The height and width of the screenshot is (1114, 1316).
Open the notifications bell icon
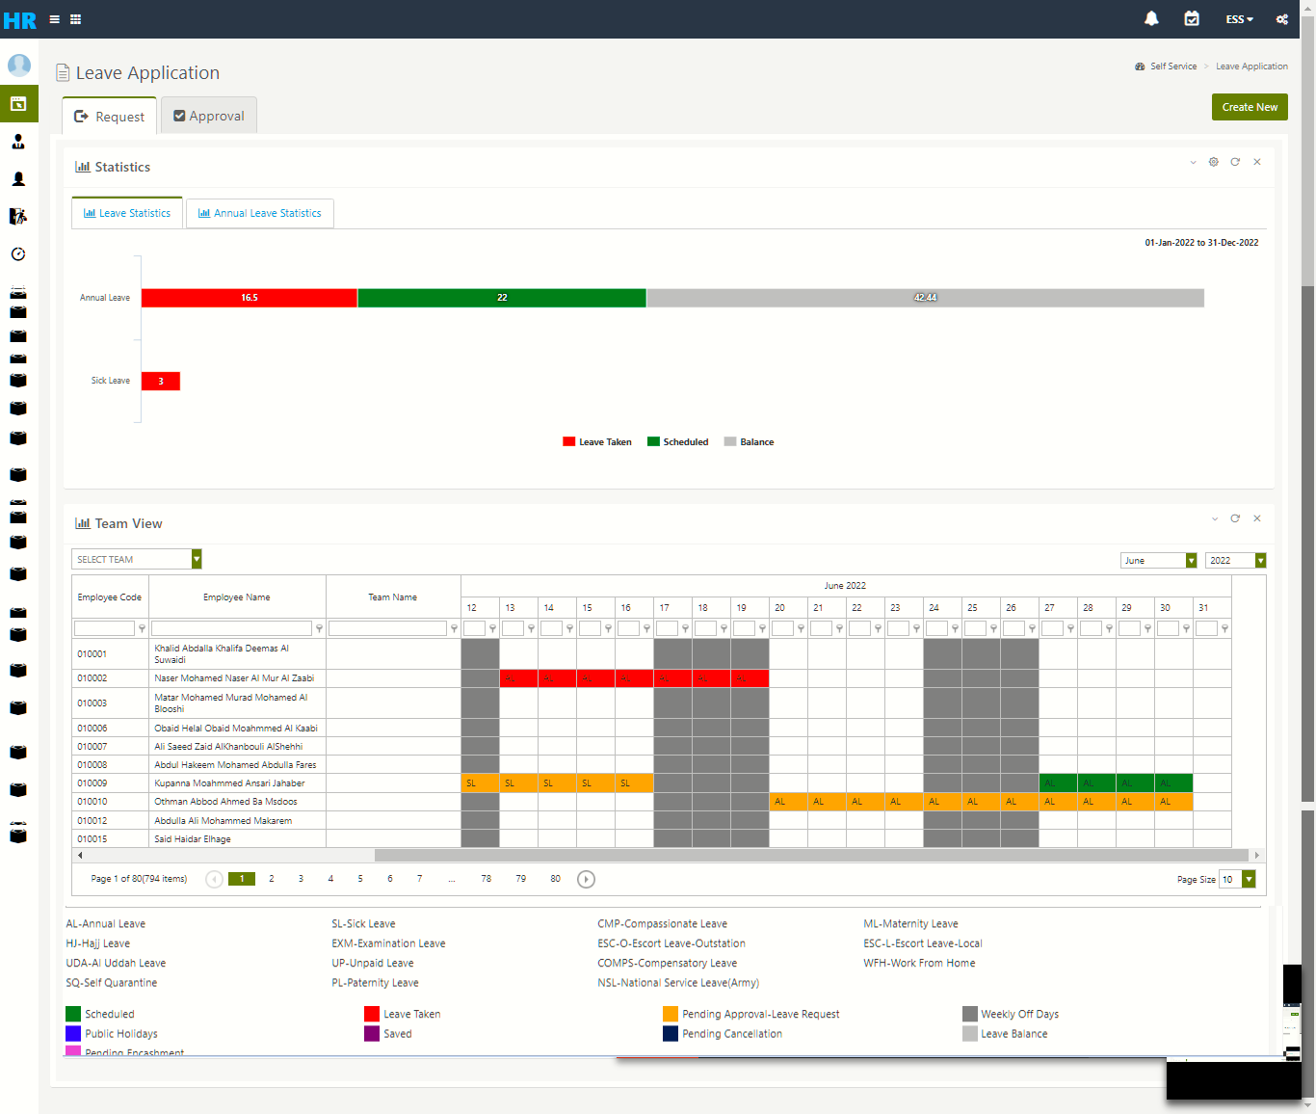coord(1150,18)
